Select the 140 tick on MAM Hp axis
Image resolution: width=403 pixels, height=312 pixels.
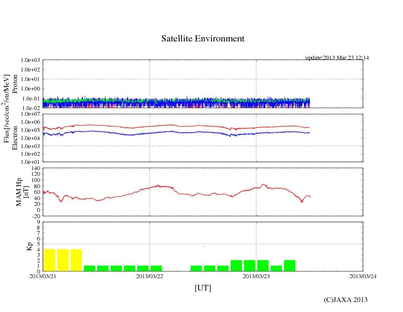coord(36,168)
